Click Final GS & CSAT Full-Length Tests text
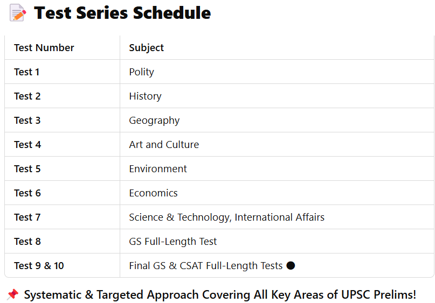435x303 pixels. tap(205, 266)
